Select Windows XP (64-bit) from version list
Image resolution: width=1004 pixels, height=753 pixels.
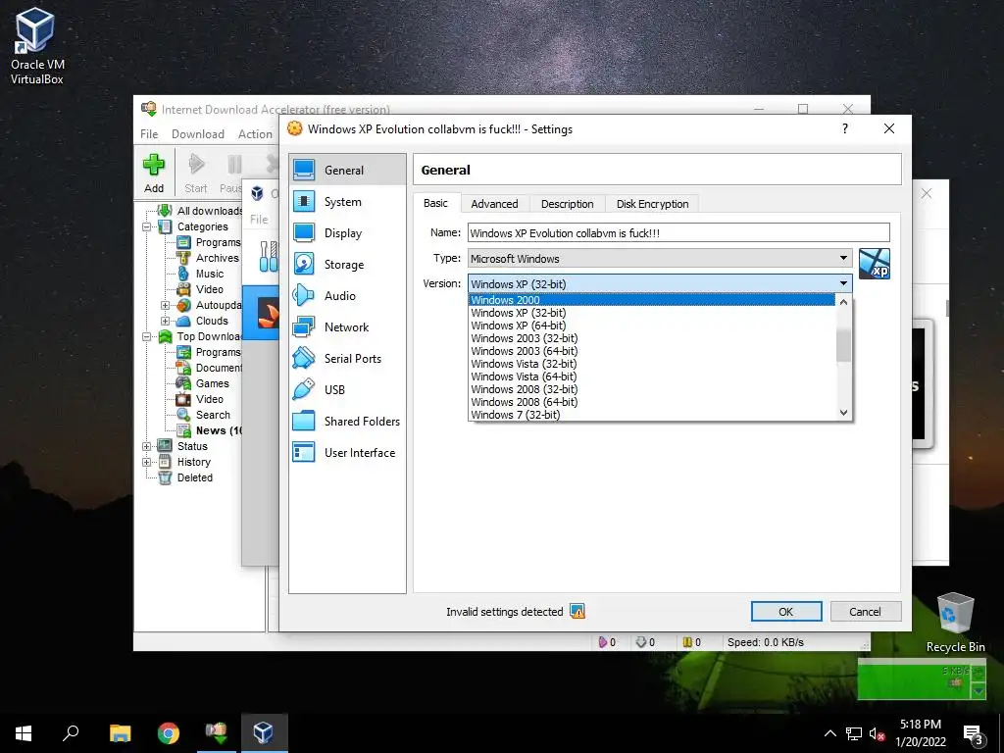tap(652, 326)
